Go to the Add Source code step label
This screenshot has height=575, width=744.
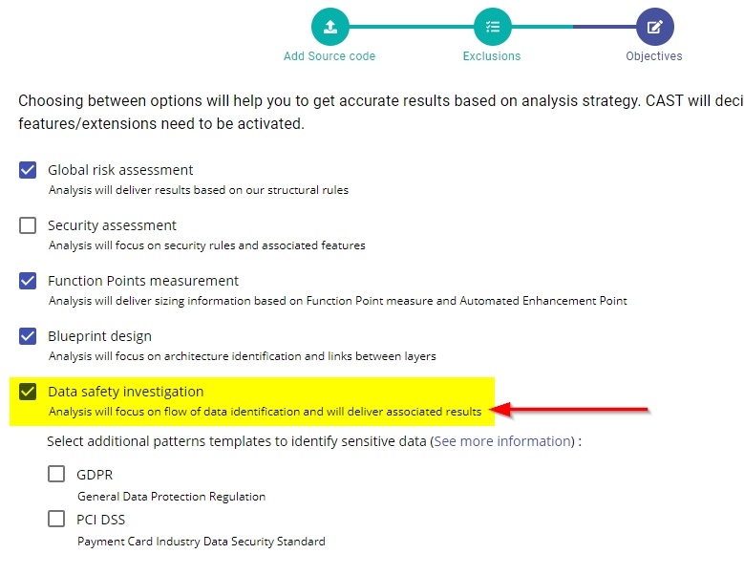tap(329, 56)
